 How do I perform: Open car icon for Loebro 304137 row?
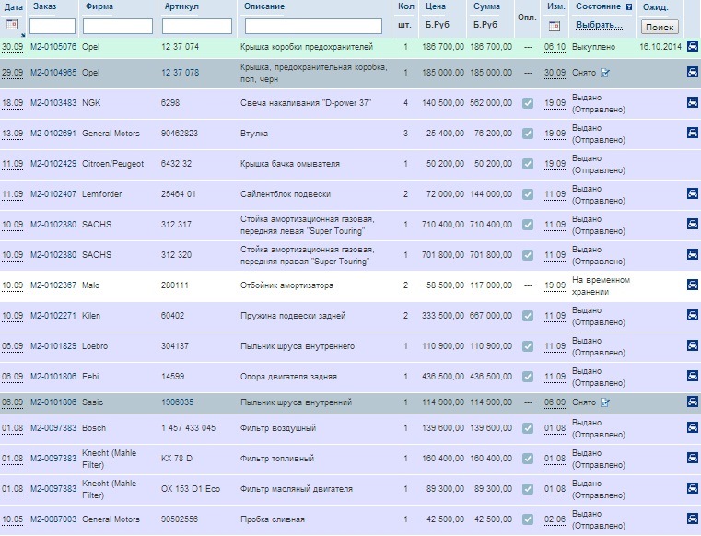[692, 346]
